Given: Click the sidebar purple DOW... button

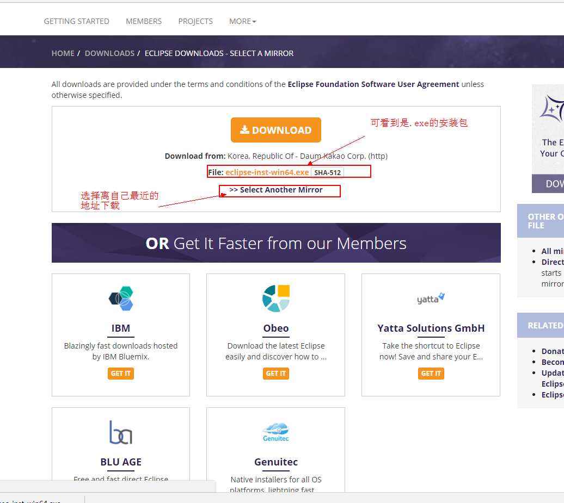Looking at the screenshot, I should pos(548,184).
